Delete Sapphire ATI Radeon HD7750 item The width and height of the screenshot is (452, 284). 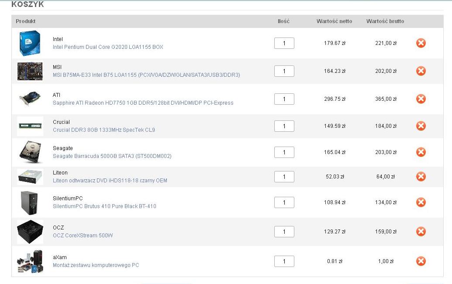coord(421,99)
